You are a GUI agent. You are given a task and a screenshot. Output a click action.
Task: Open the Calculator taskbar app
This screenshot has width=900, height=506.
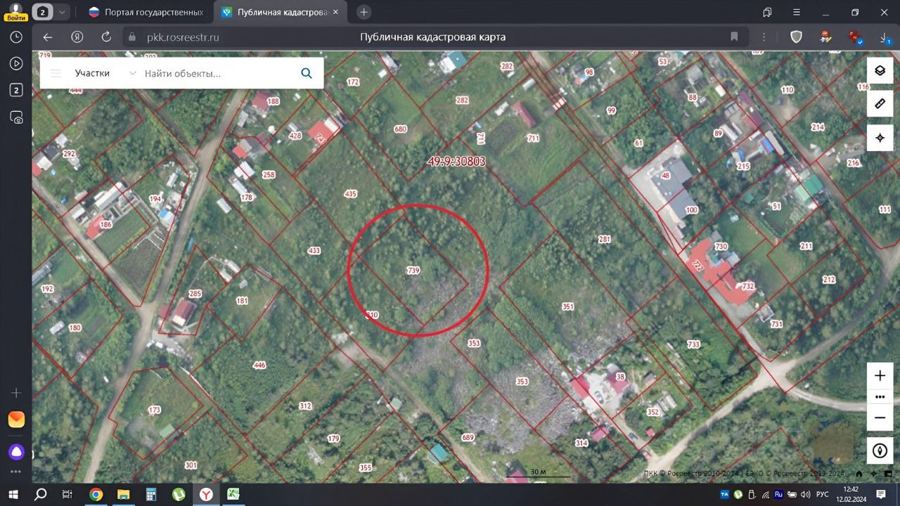point(150,495)
